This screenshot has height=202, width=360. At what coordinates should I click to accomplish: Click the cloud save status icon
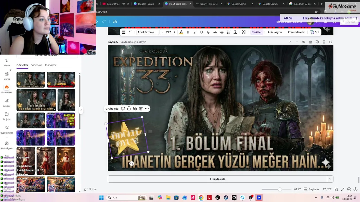[x=115, y=21]
